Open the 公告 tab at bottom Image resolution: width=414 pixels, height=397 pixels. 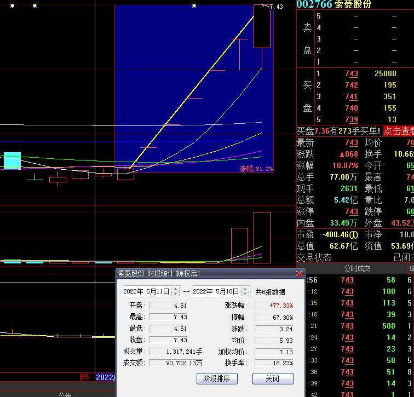(65, 394)
